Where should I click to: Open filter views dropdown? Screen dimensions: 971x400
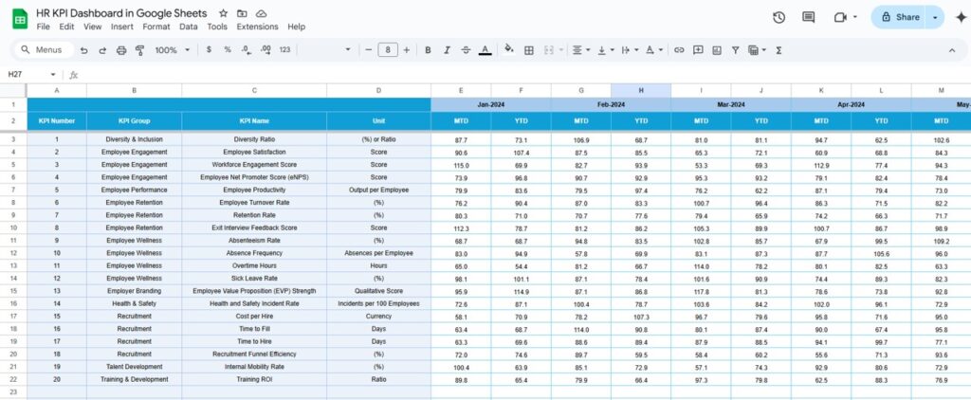pyautogui.click(x=757, y=50)
